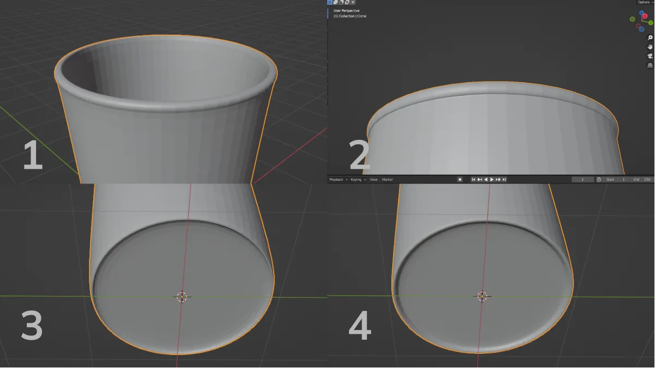Viewport: 655px width, 368px height.
Task: Open the timeline View menu
Action: tap(374, 180)
